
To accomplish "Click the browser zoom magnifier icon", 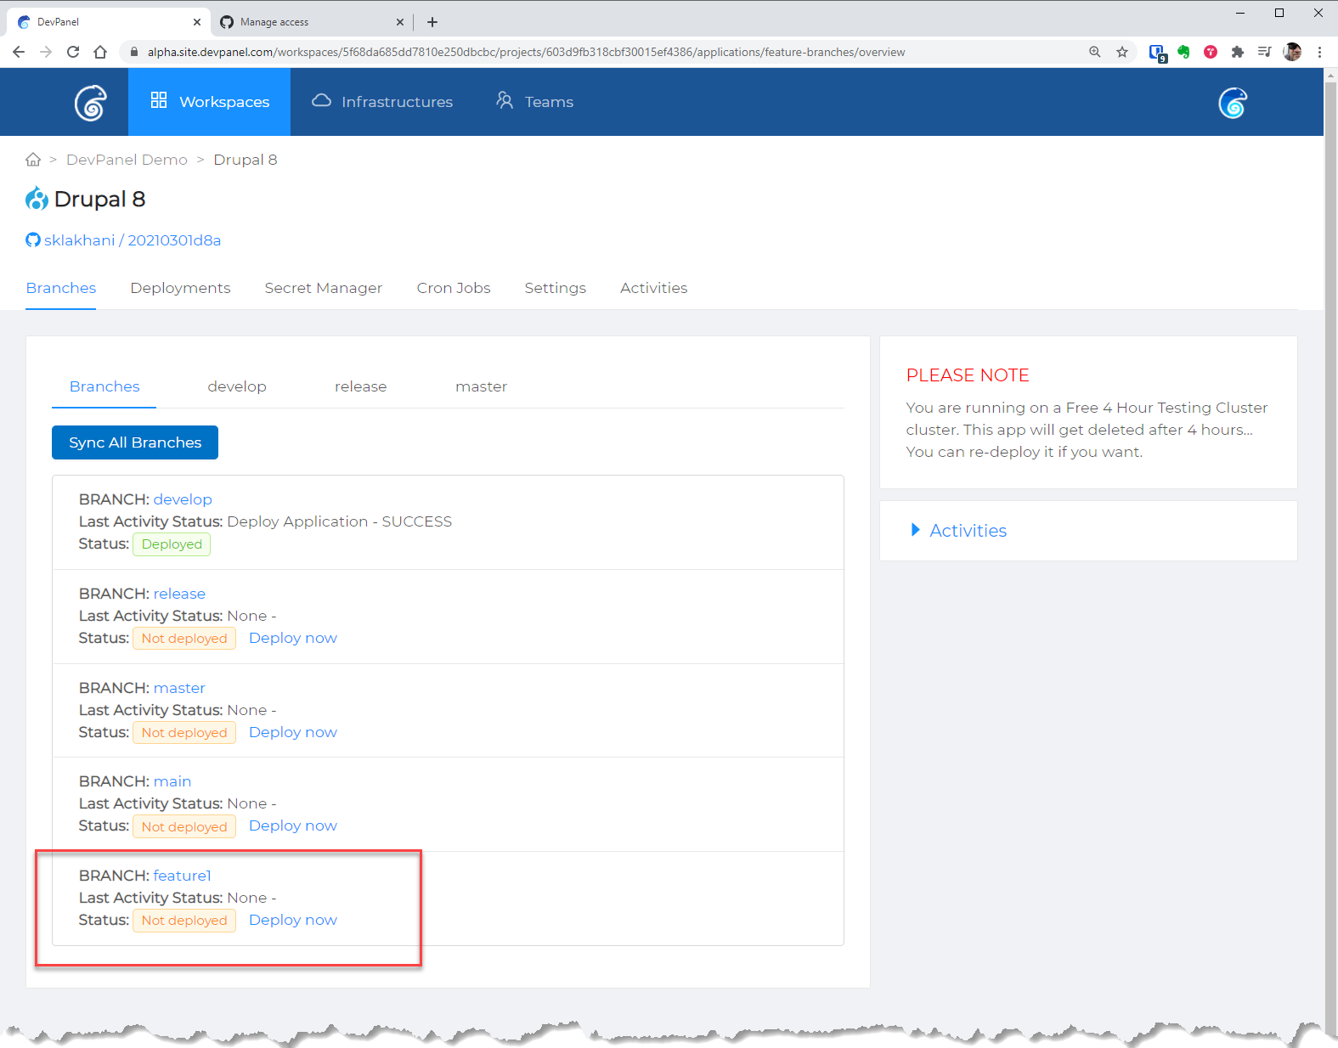I will point(1095,52).
